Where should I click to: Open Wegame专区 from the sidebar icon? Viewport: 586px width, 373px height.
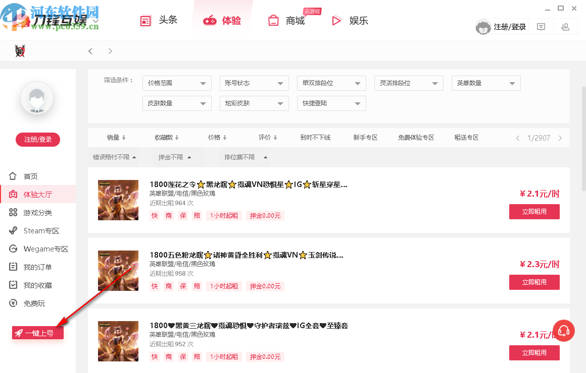coord(12,248)
